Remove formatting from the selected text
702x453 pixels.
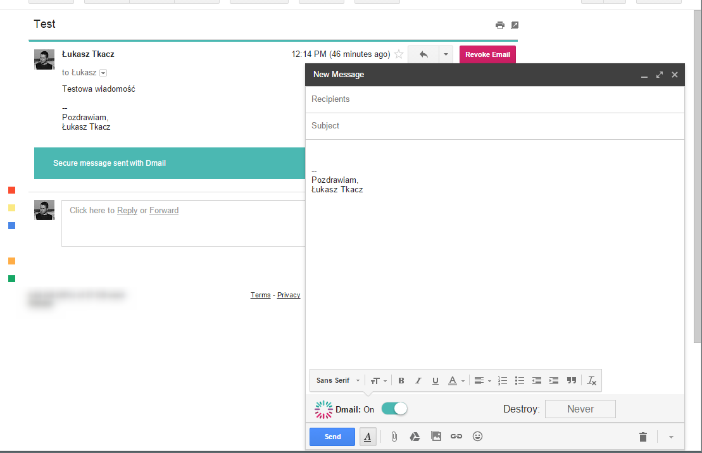591,380
